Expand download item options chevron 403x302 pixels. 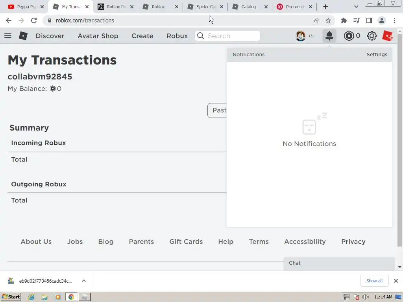[84, 281]
